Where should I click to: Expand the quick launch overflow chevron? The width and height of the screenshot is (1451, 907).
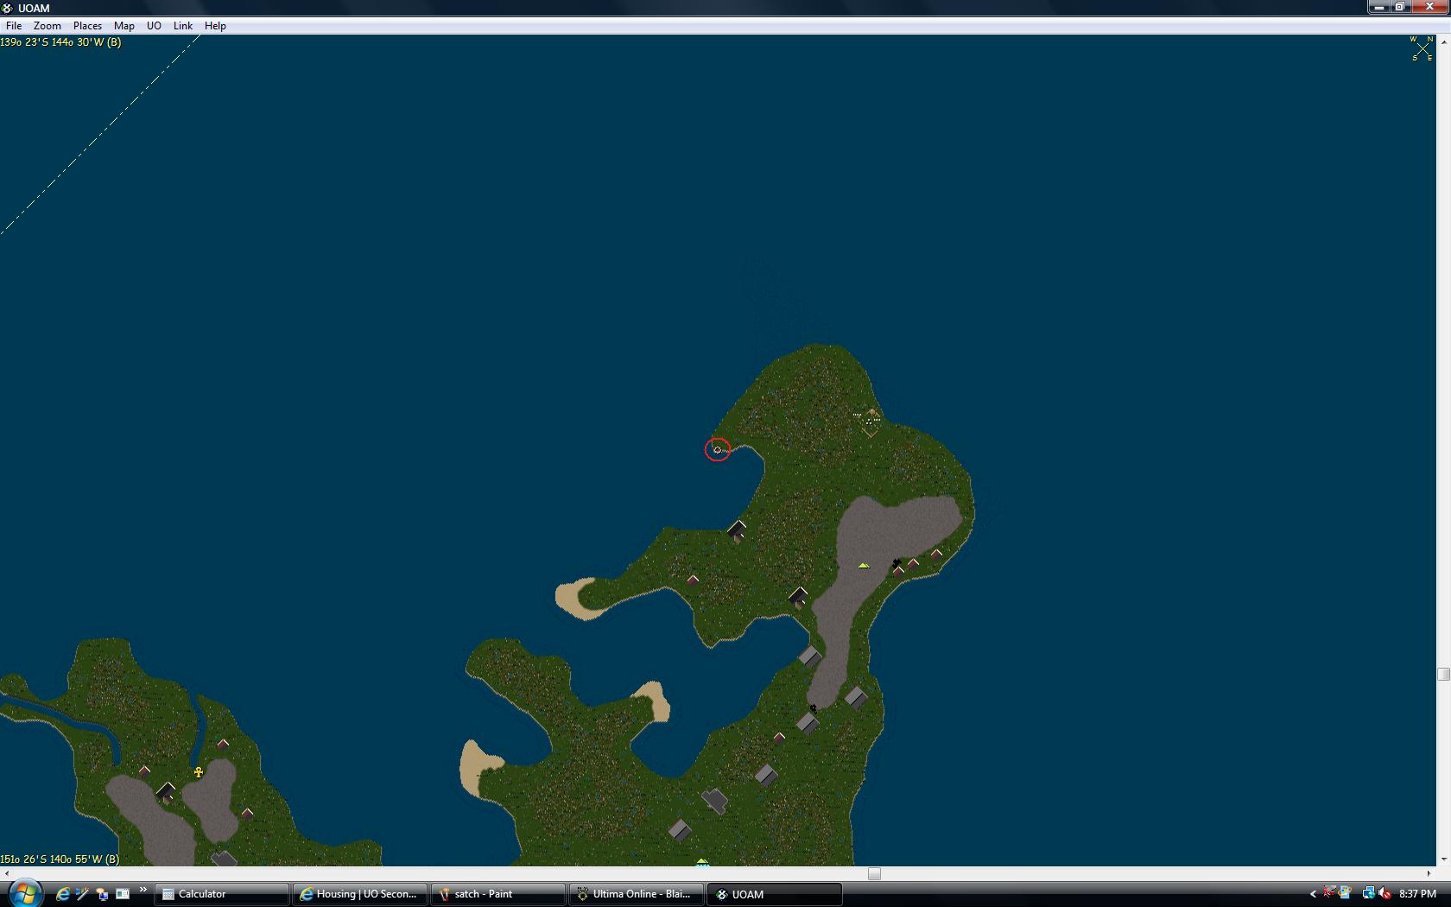pos(143,890)
